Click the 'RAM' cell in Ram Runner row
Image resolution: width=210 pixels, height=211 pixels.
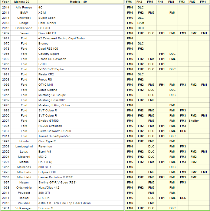[141, 23]
